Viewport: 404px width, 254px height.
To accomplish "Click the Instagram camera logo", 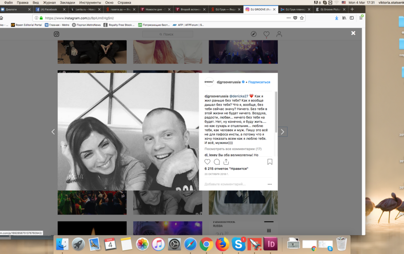I will point(57,34).
